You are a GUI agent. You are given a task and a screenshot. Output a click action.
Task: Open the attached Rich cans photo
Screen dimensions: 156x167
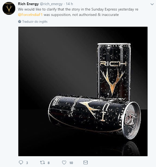click(83, 91)
